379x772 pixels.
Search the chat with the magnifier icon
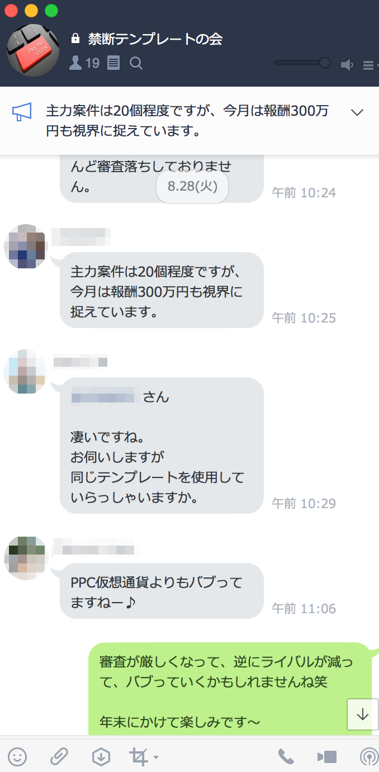(136, 63)
